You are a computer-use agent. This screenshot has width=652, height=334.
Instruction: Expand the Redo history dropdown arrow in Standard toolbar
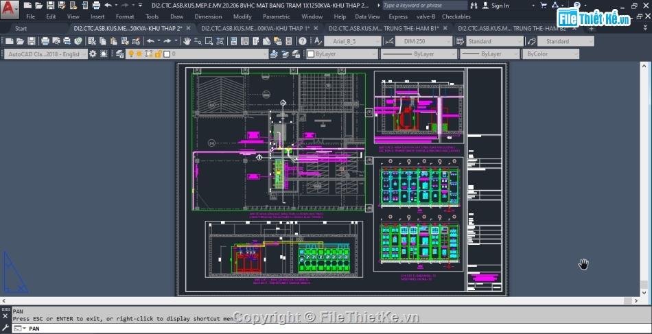[x=176, y=41]
